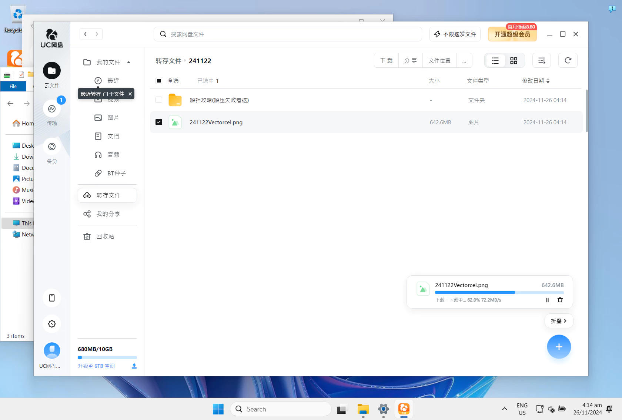Open BT种子 category
622x420 pixels.
110,173
